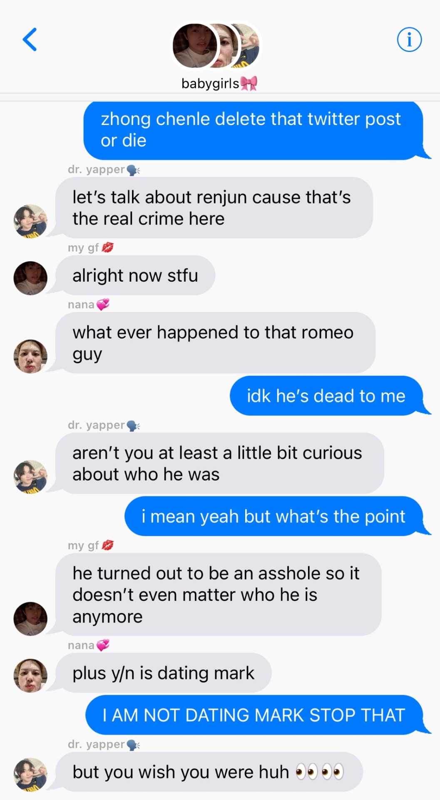Tap dr. yapper avatar beside curious message
This screenshot has height=800, width=440.
click(x=30, y=477)
